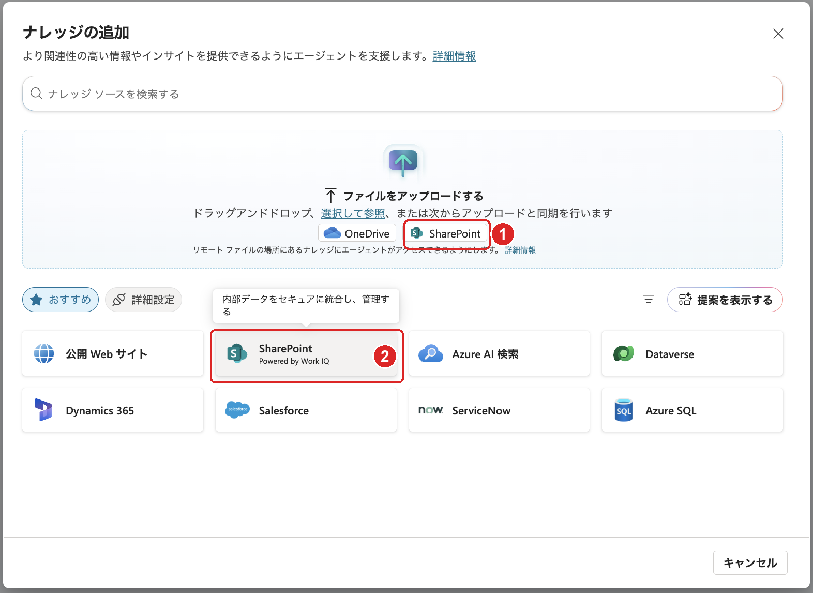
Task: Select the Azure SQL card
Action: click(x=692, y=410)
